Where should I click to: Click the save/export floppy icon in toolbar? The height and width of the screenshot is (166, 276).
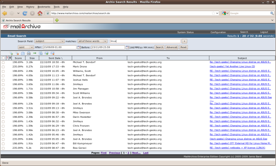point(41,53)
